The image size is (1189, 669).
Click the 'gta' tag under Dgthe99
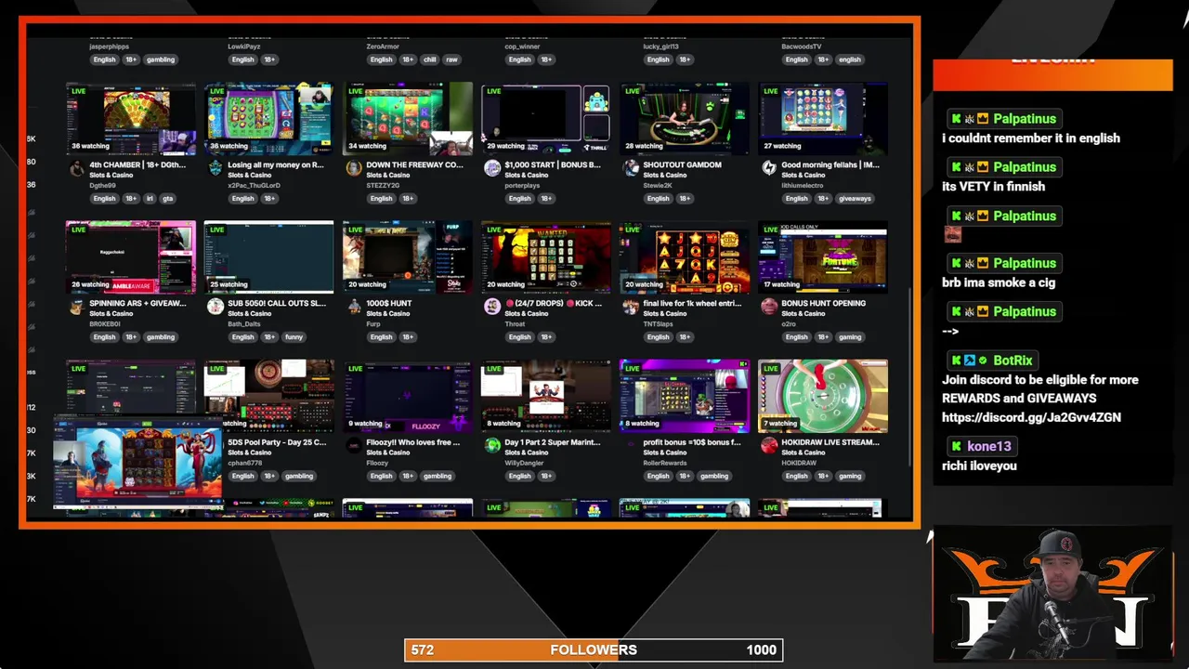click(167, 198)
